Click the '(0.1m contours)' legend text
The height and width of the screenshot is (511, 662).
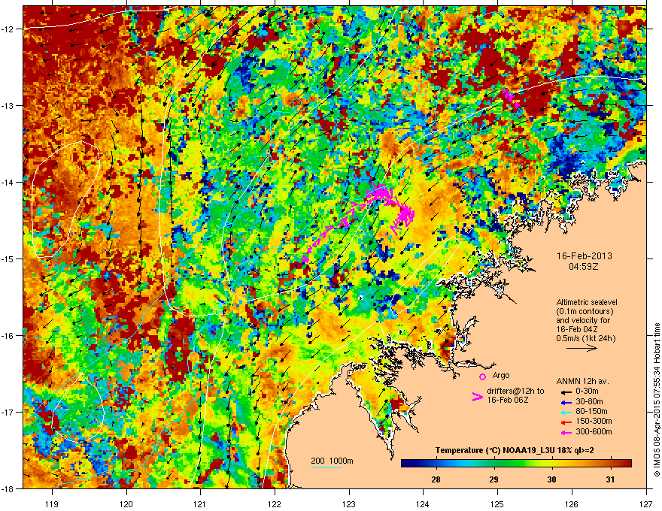(585, 312)
